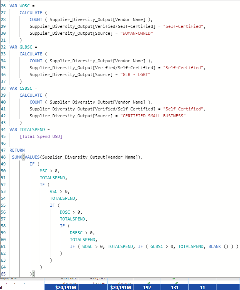The height and width of the screenshot is (290, 240).
Task: Select "Self-Certified" string on line 29
Action: point(183,26)
